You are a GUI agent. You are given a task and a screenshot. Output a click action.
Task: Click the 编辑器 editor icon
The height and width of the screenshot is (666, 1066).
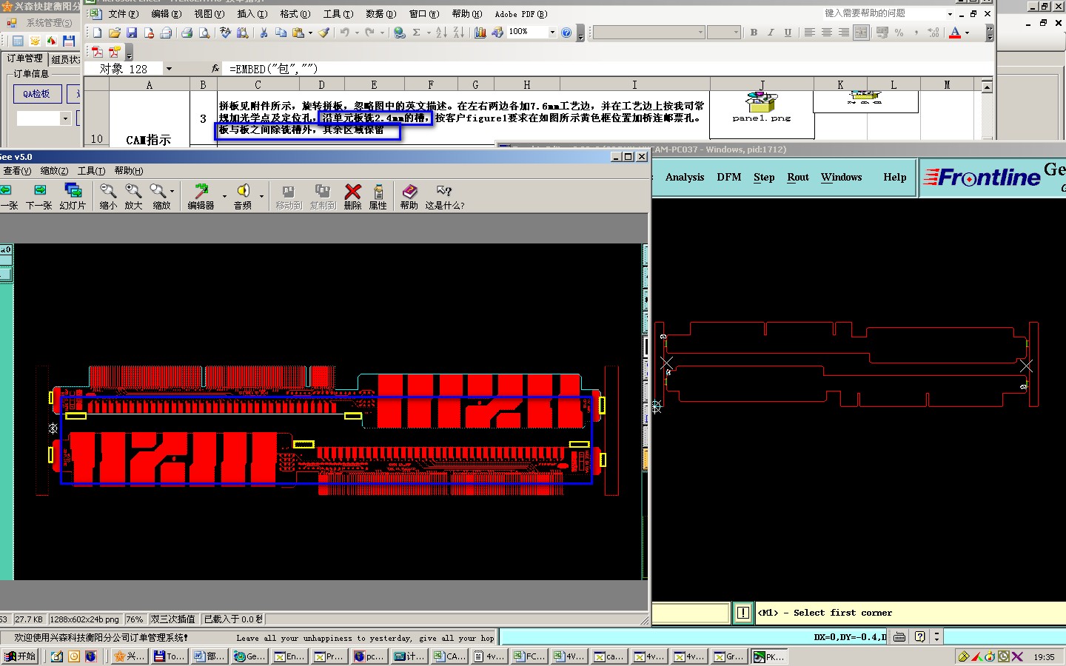coord(201,192)
